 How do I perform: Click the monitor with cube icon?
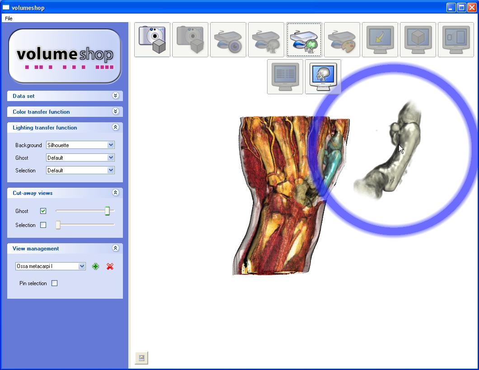[x=418, y=40]
